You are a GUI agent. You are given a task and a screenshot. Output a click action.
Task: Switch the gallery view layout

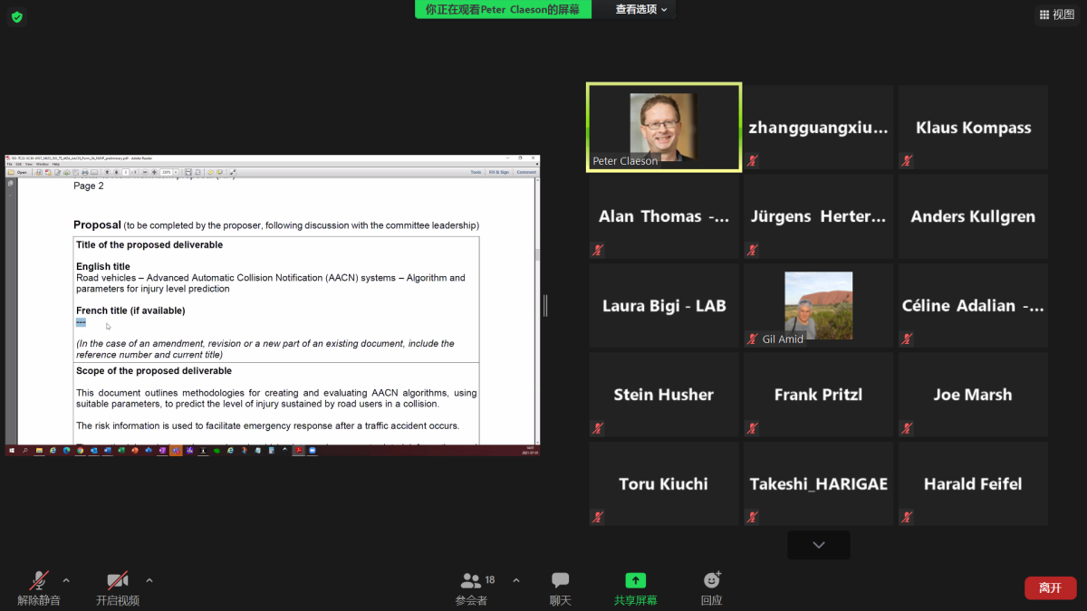[x=1056, y=14]
